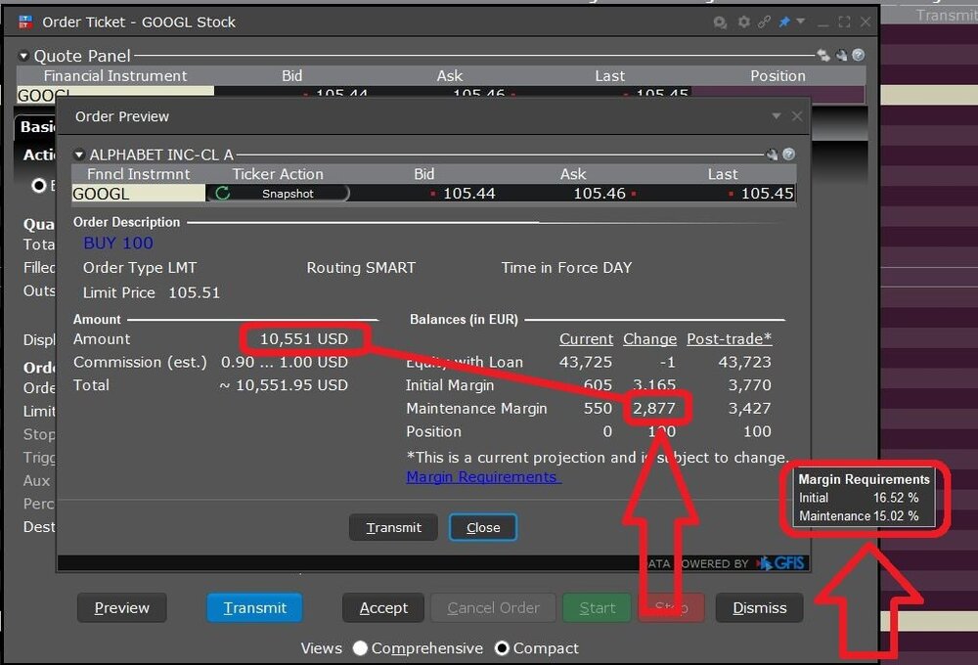Click the Close button in Order Preview

click(x=483, y=528)
